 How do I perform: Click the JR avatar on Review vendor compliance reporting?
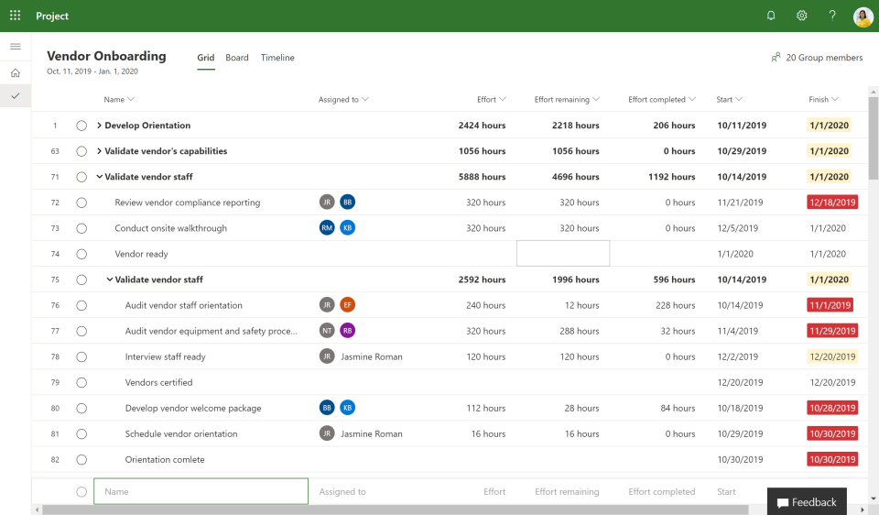(327, 202)
